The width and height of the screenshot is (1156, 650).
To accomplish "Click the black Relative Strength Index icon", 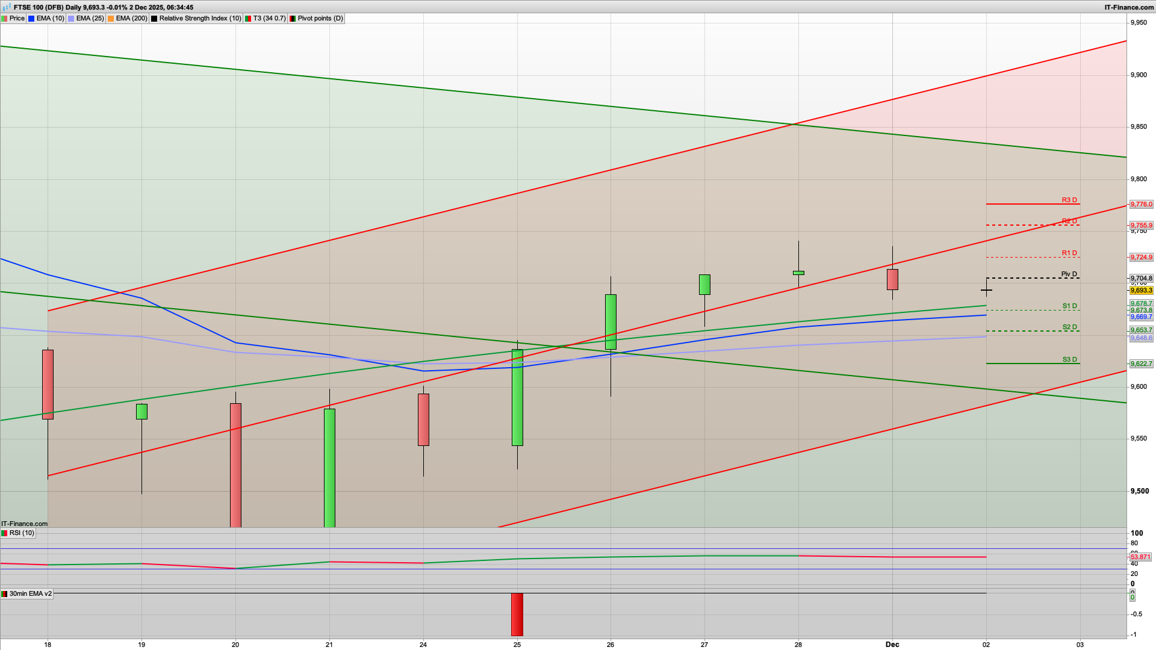I will [x=154, y=18].
